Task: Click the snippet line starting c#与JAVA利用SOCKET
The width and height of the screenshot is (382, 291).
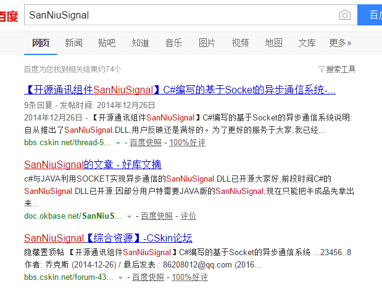Action: 178,179
